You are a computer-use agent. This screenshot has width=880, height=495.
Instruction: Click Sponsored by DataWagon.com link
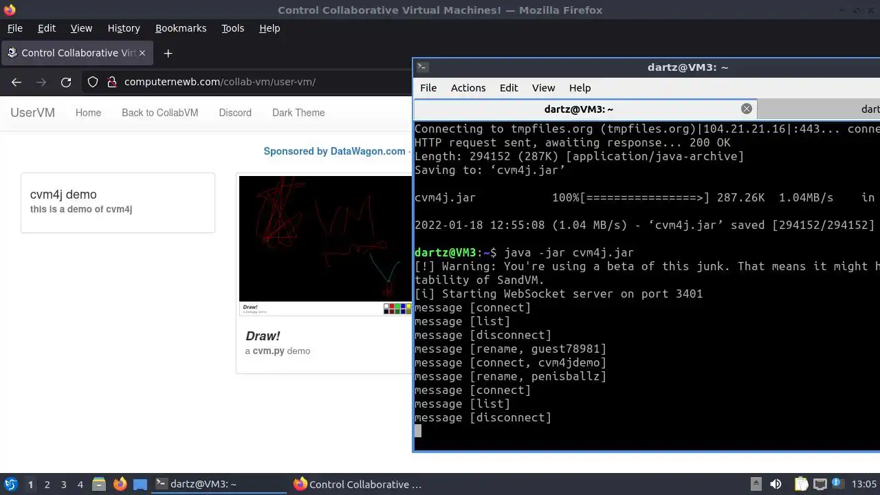click(335, 151)
